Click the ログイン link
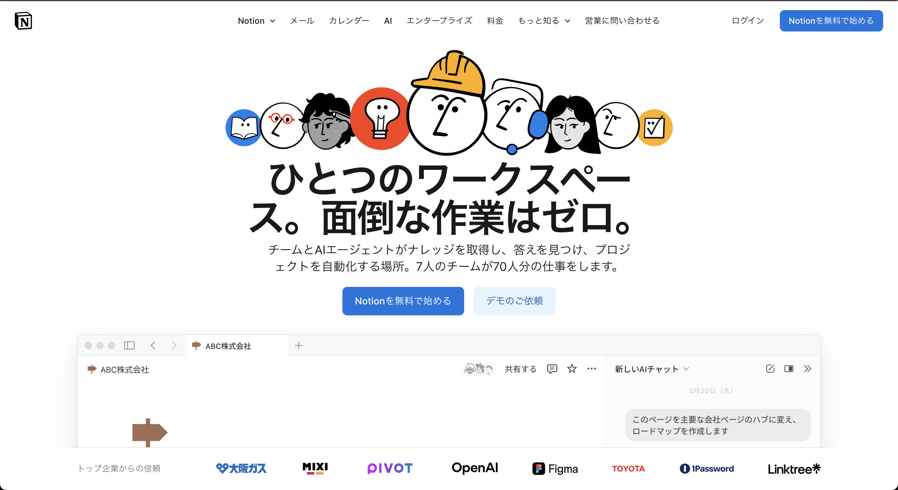 point(748,21)
